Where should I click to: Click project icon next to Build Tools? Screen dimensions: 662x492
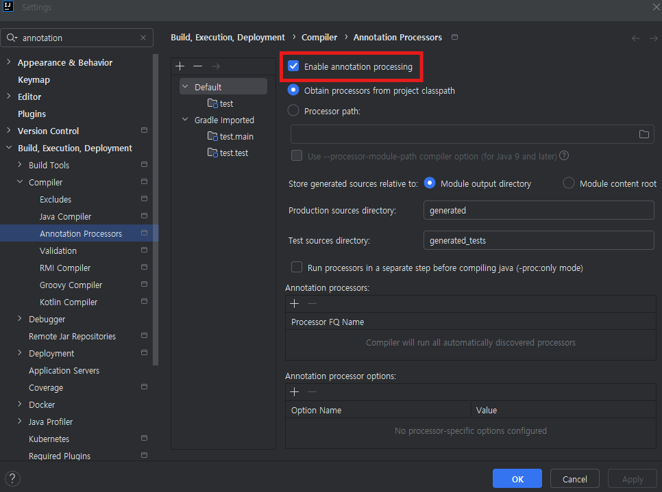pos(144,164)
